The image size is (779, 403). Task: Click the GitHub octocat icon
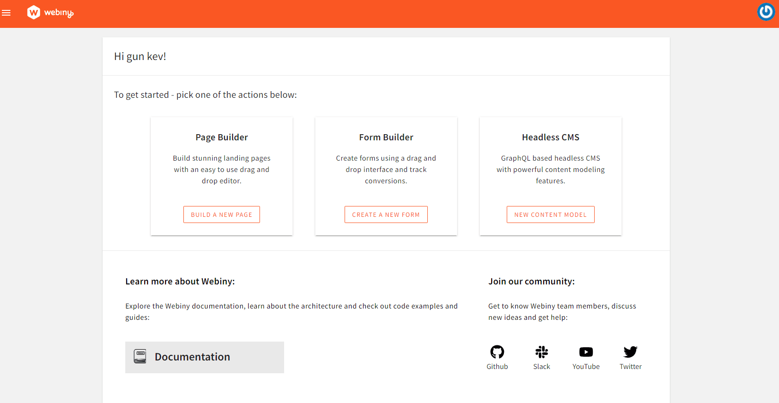click(x=497, y=352)
